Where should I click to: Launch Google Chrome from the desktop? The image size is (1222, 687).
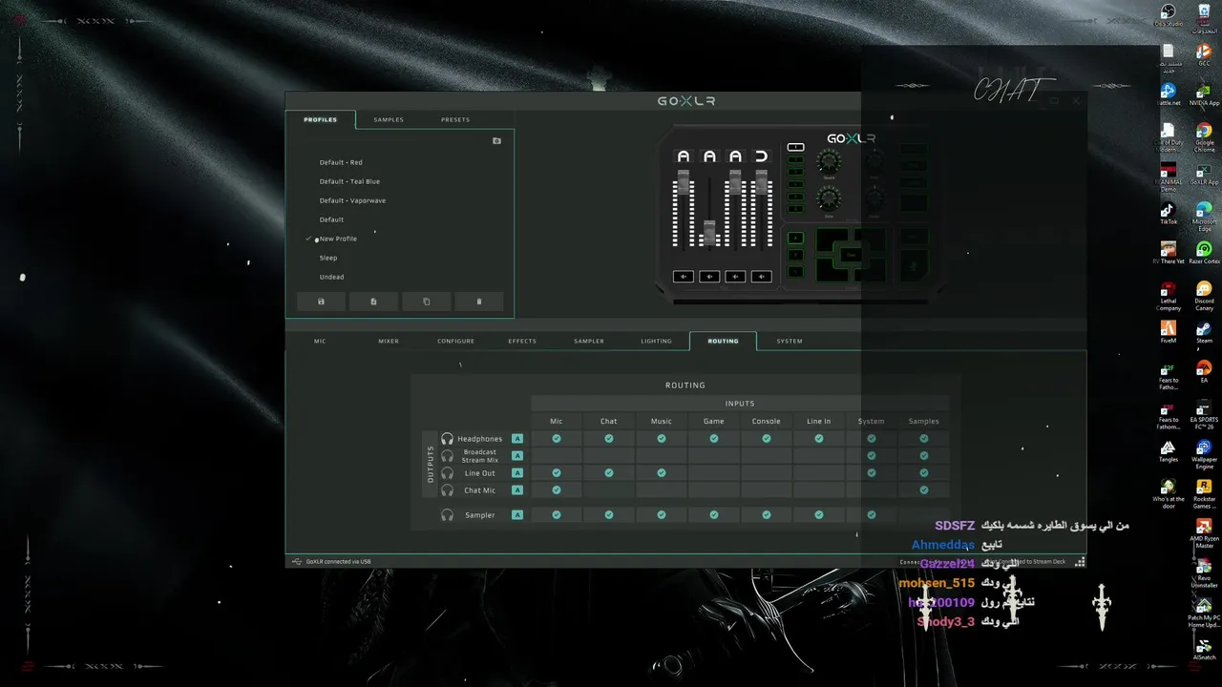point(1204,136)
